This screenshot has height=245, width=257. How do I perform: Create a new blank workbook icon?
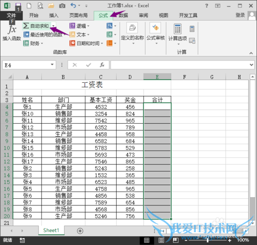(29, 6)
